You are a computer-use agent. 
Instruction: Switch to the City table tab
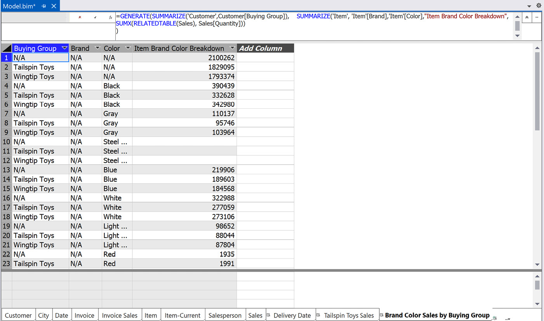(x=43, y=315)
